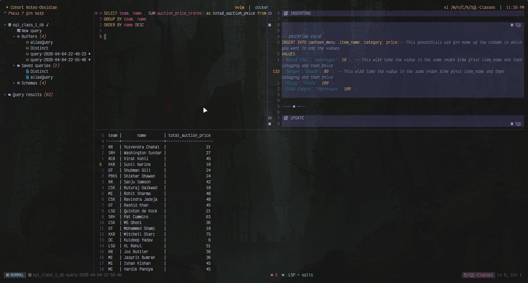
Task: Switch to the nvim tab
Action: (240, 7)
